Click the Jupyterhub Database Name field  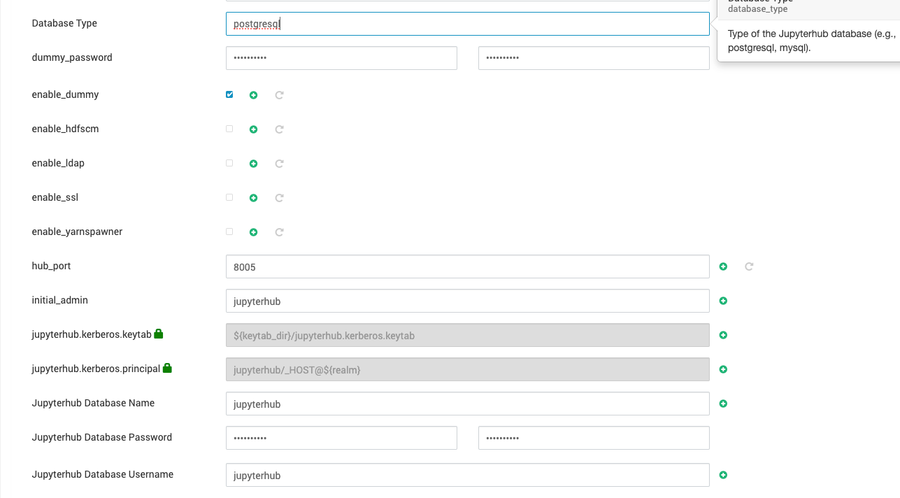[468, 404]
